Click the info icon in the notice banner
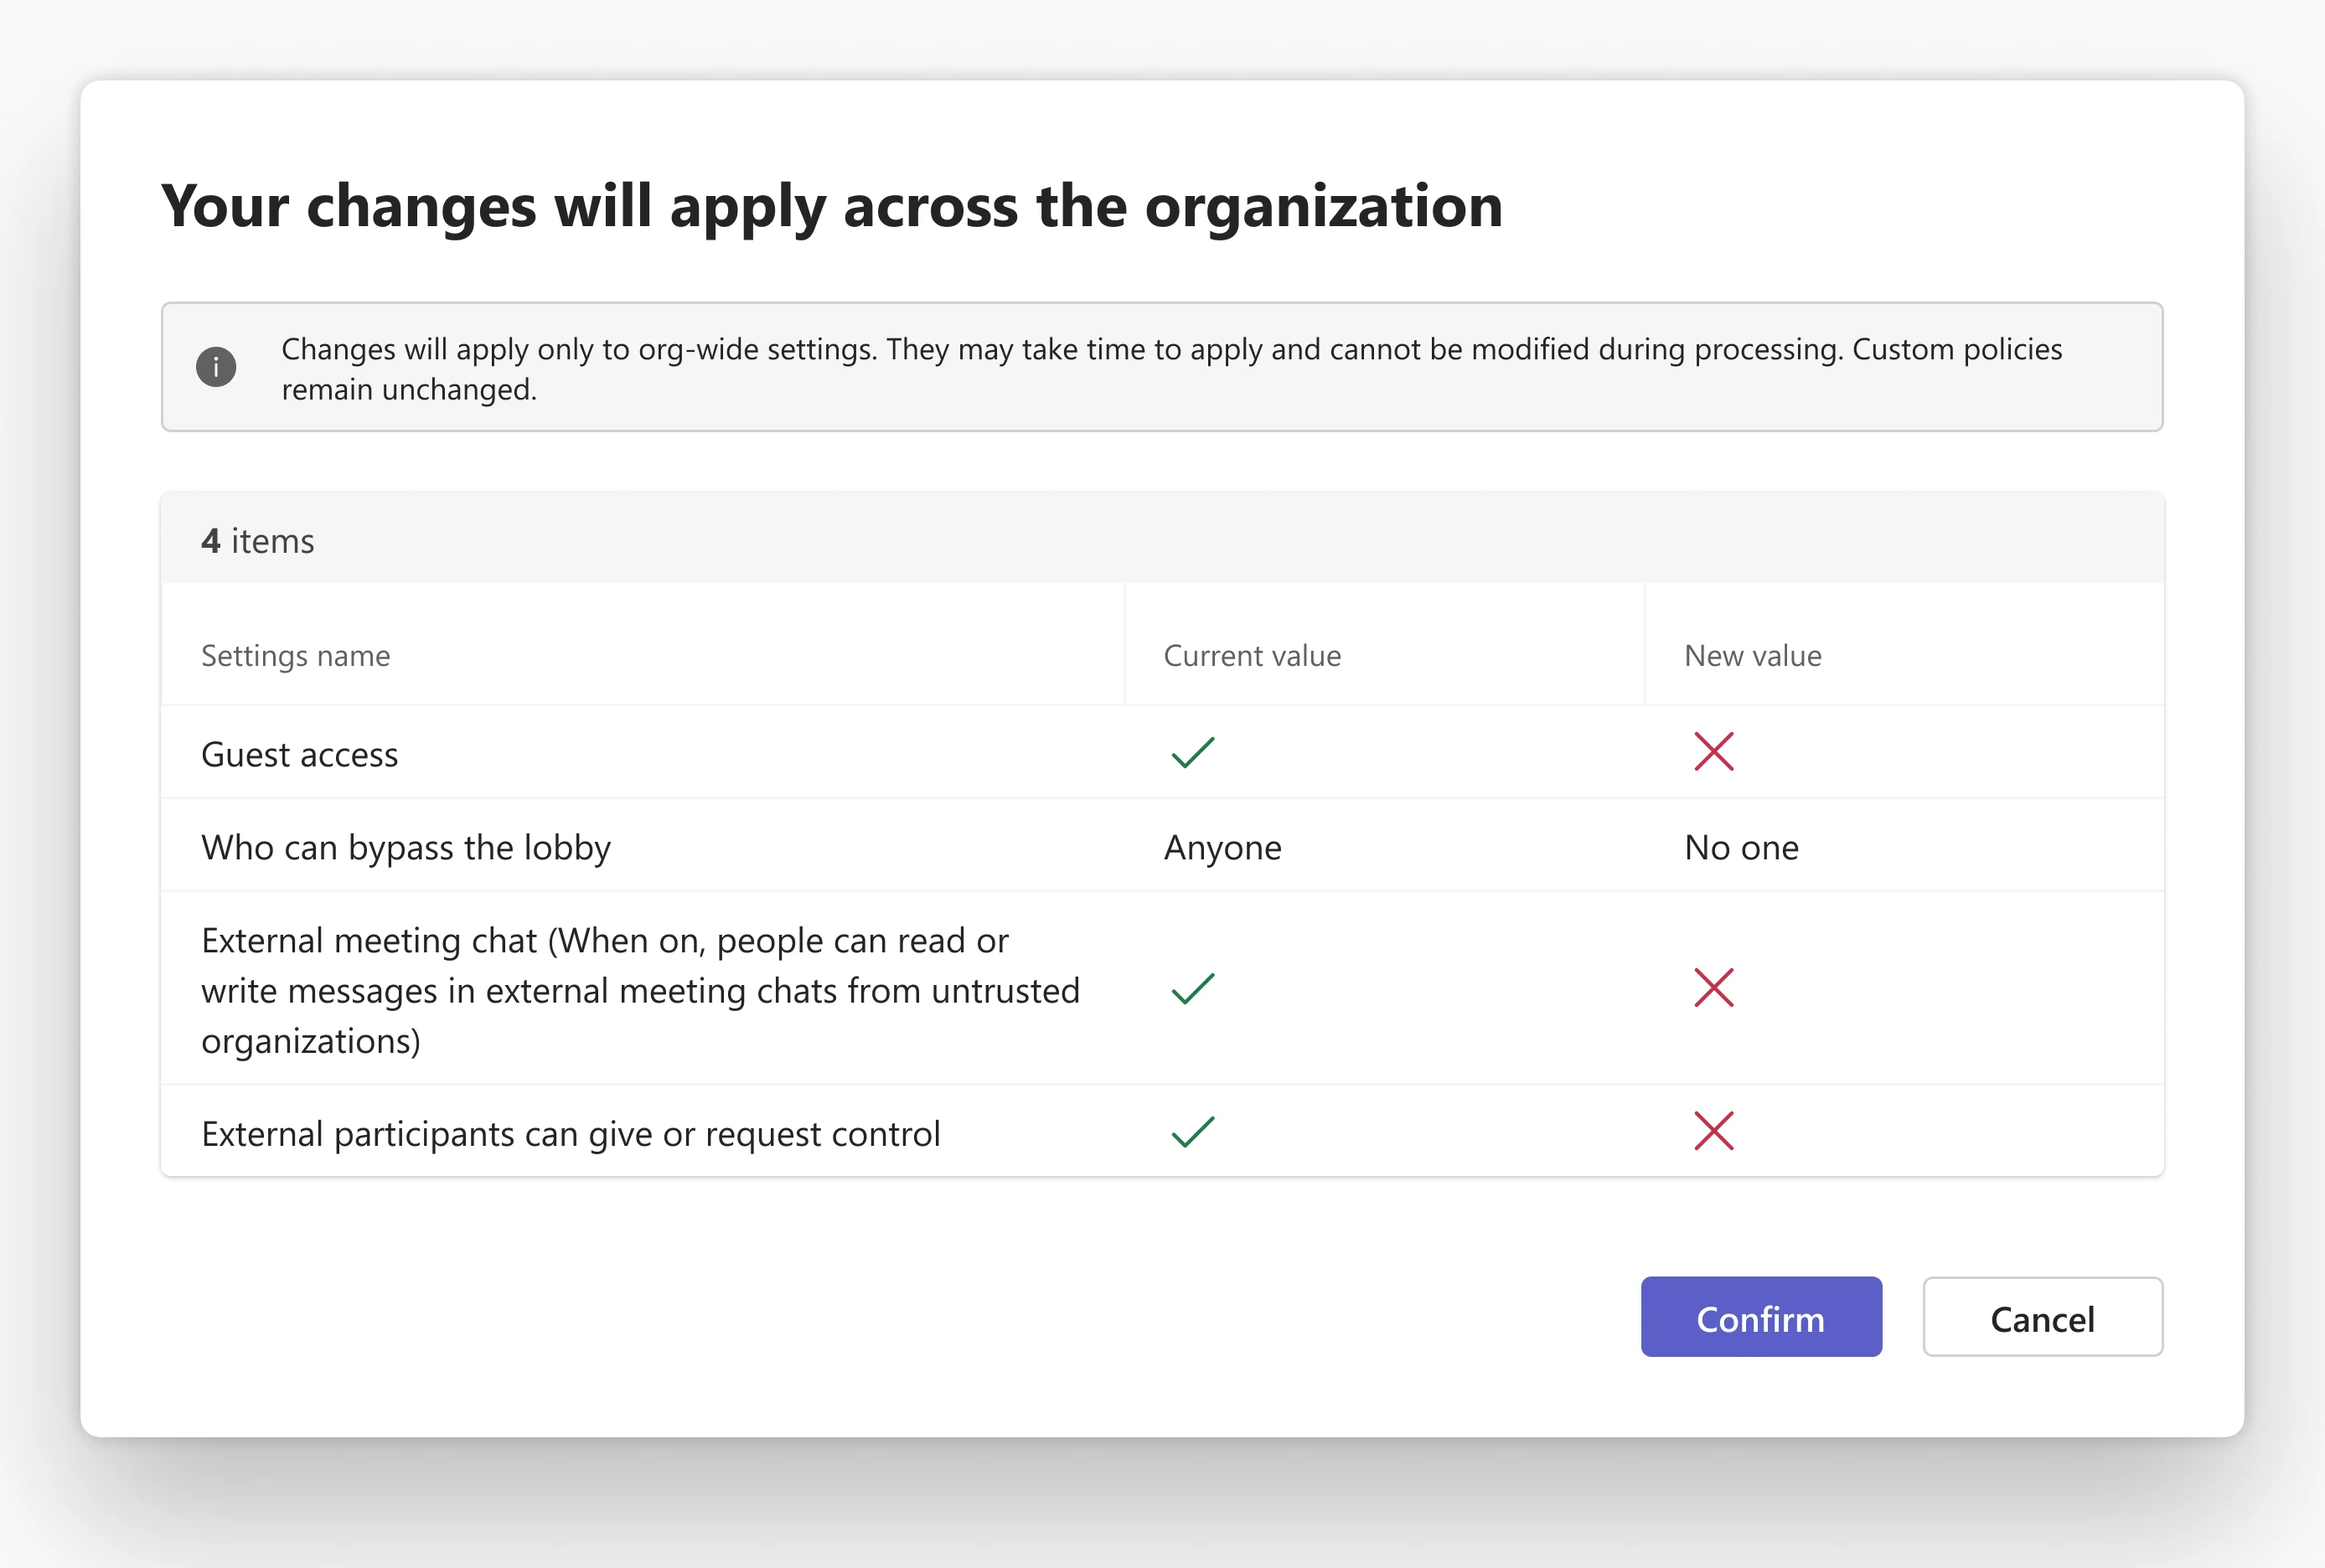The image size is (2325, 1568). click(216, 367)
